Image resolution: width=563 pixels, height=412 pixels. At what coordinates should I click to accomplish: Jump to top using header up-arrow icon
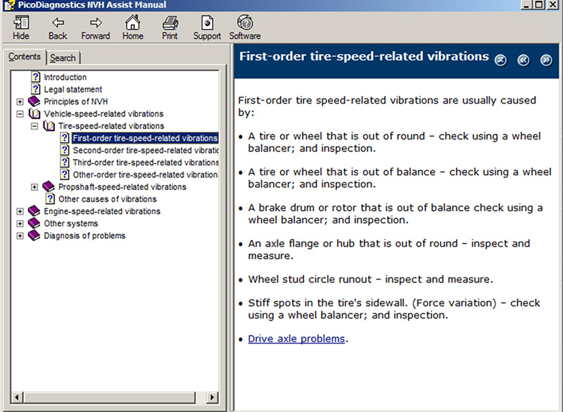[x=500, y=61]
